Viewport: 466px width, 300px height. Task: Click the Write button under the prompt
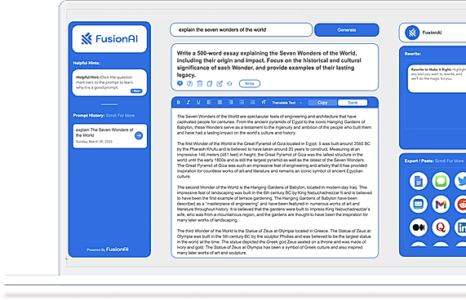click(250, 84)
